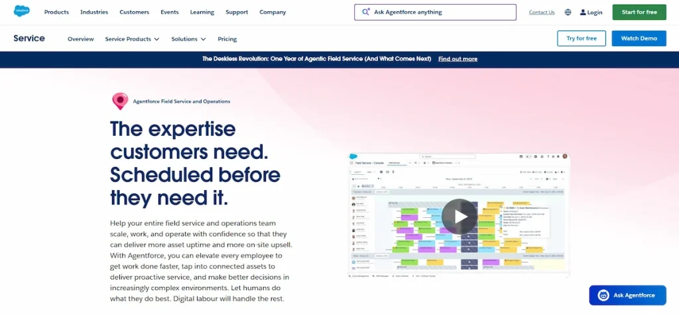Open the Learning menu

click(x=202, y=12)
